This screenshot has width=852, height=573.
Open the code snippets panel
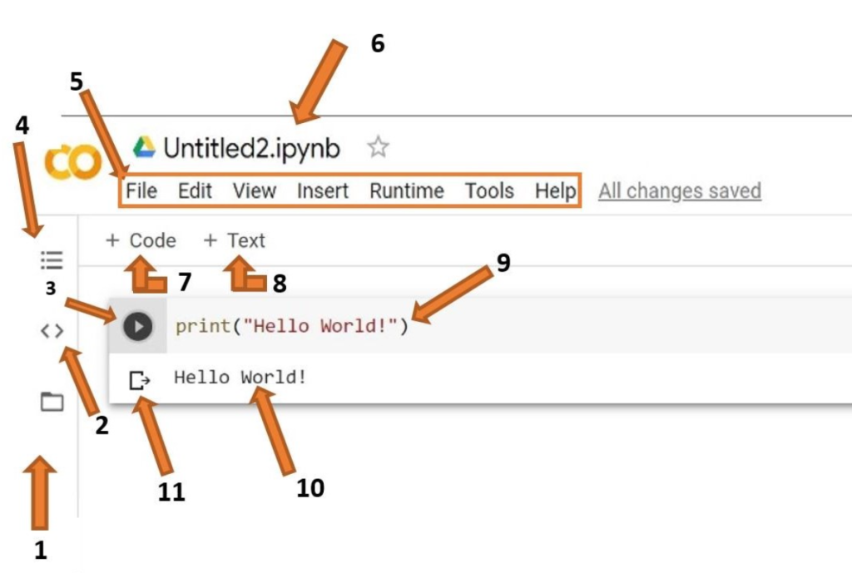[52, 331]
